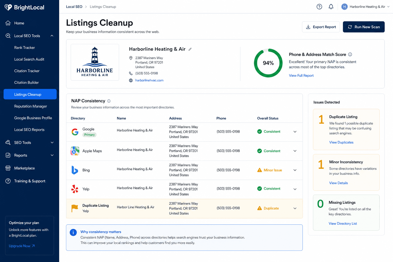
Task: Expand the consistent Yelp row details
Action: point(295,189)
